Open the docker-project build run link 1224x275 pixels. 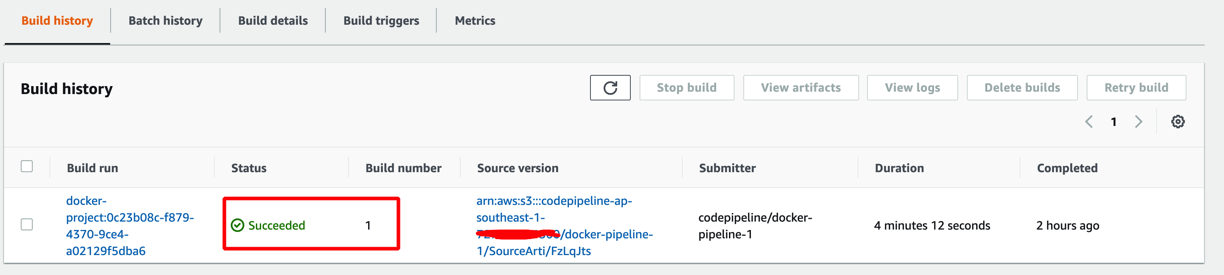coord(129,226)
